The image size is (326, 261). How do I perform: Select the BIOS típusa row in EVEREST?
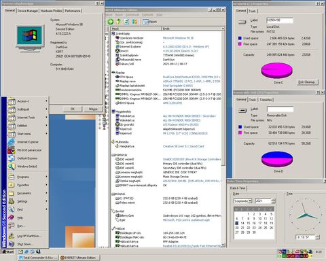(x=168, y=103)
